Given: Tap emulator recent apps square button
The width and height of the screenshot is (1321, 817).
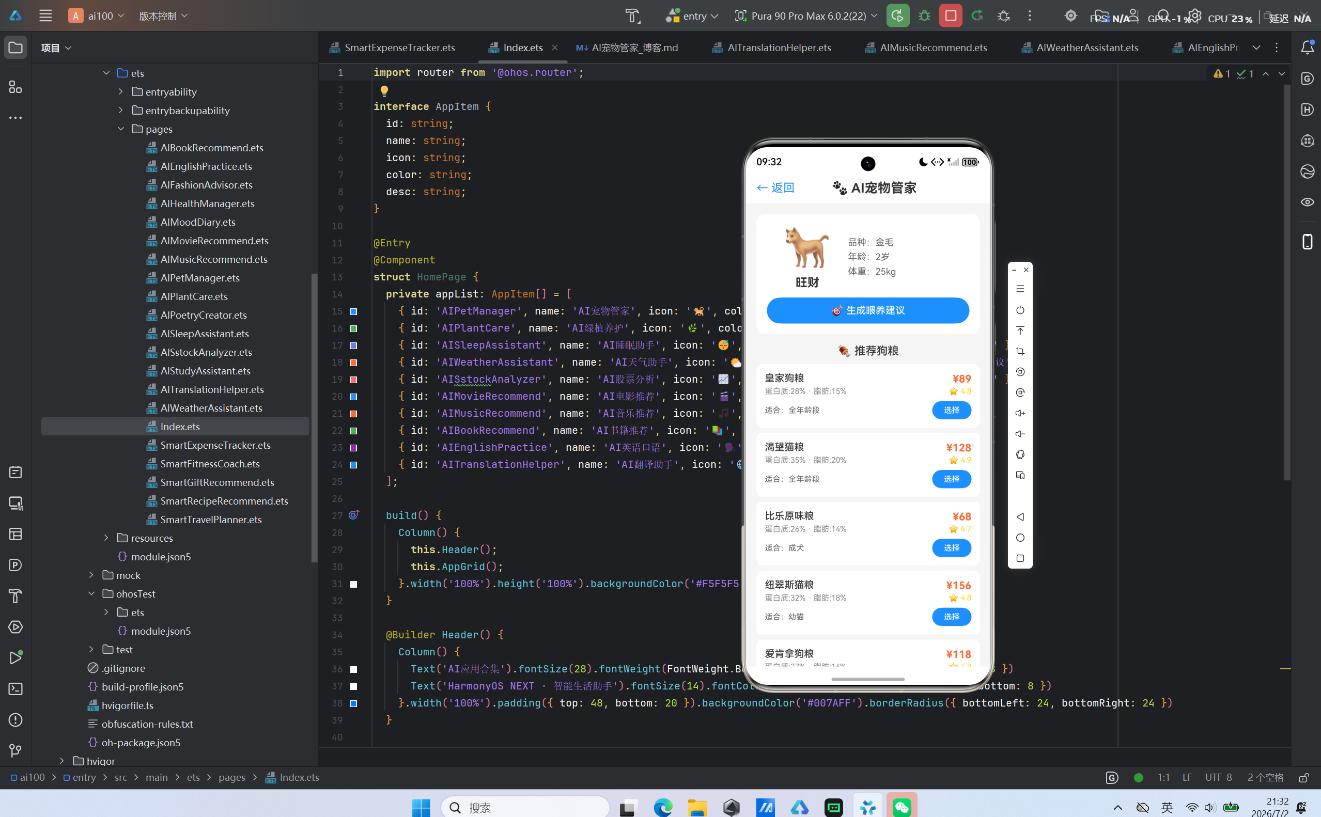Looking at the screenshot, I should coord(1020,558).
